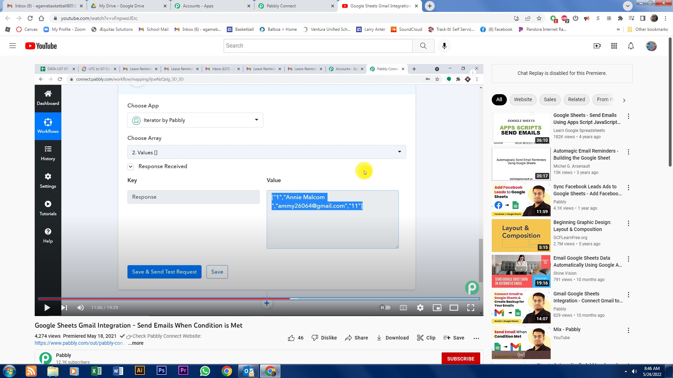Open the Chrome extensions puzzle icon

[620, 18]
